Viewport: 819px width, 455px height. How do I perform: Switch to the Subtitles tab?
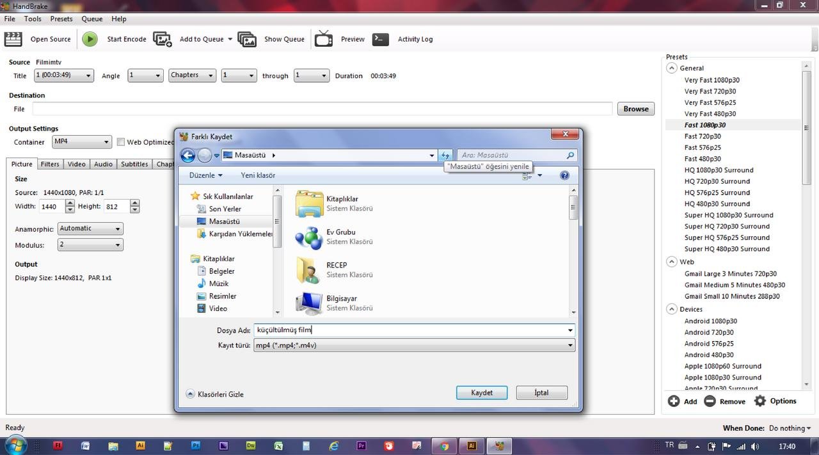(x=134, y=164)
